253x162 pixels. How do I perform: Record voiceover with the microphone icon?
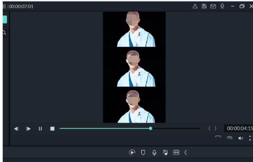[154, 152]
